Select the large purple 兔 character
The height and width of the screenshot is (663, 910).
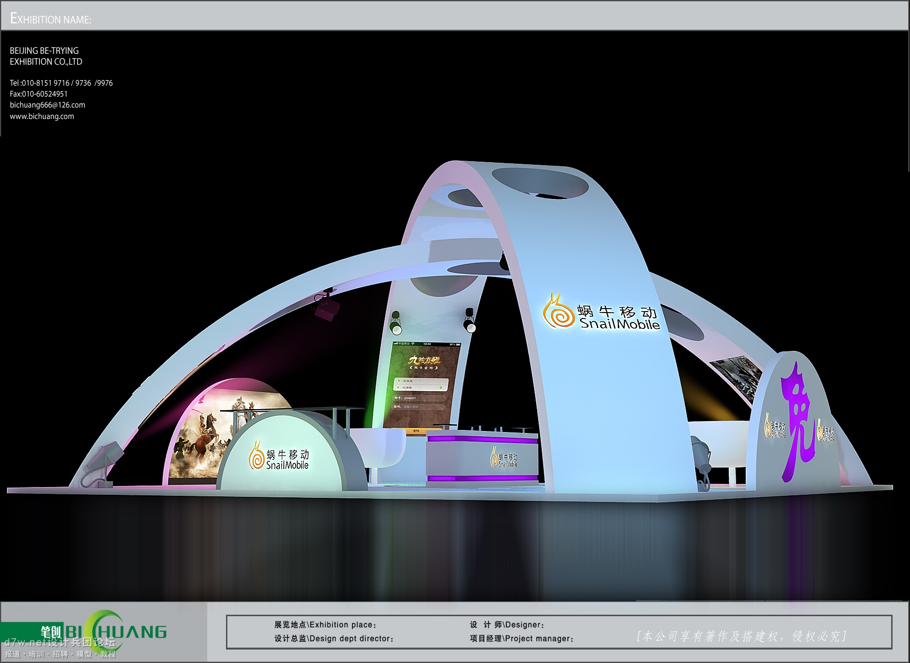[x=797, y=422]
